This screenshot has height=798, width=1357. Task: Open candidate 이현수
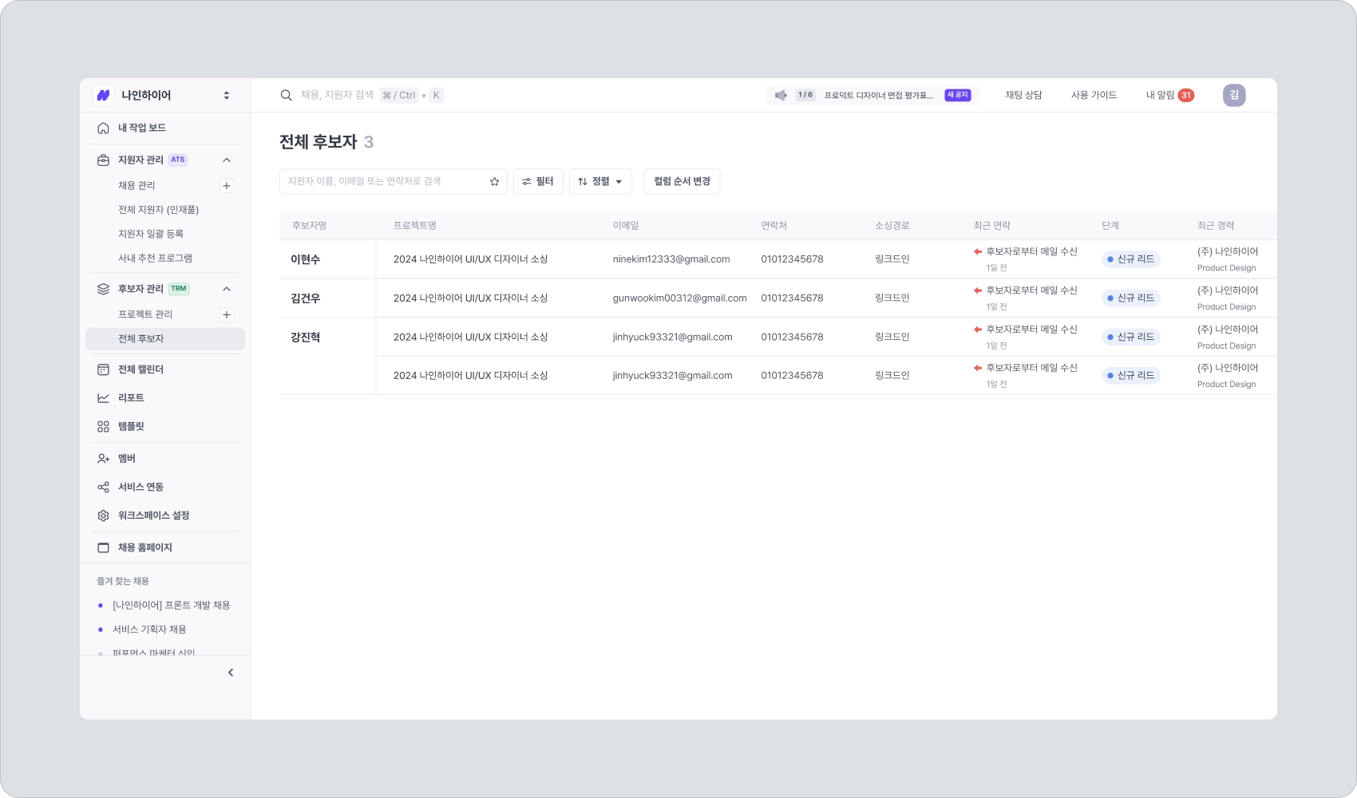pyautogui.click(x=305, y=259)
